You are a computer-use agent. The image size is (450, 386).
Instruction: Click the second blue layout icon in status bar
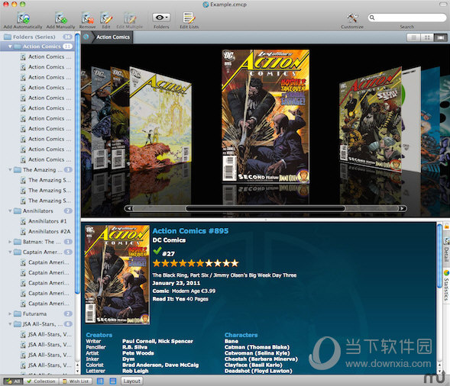pyautogui.click(x=113, y=381)
